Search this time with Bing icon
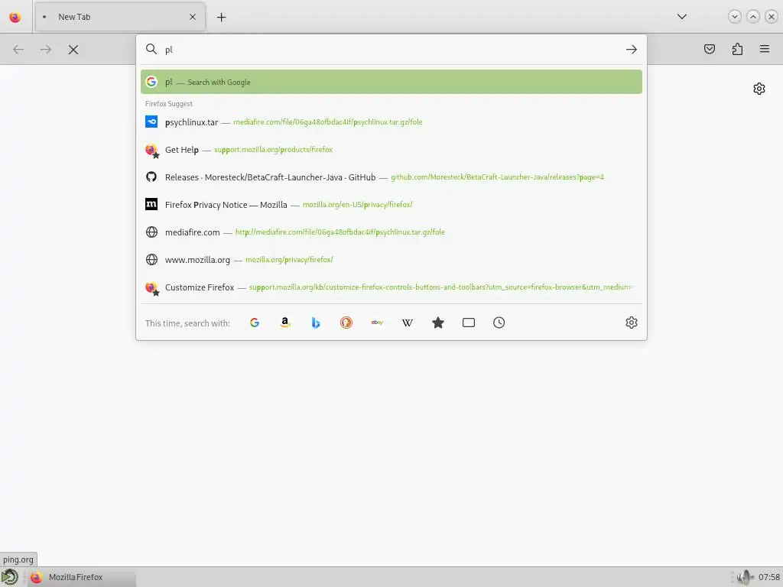Image resolution: width=783 pixels, height=587 pixels. tap(316, 323)
